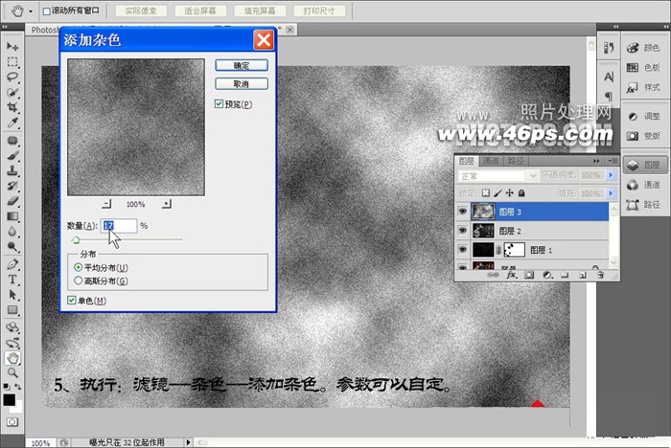Select the Eyedropper tool
The width and height of the screenshot is (671, 448).
pyautogui.click(x=12, y=123)
